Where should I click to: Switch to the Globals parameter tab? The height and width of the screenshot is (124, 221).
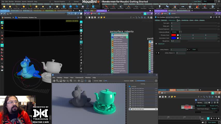(202, 20)
